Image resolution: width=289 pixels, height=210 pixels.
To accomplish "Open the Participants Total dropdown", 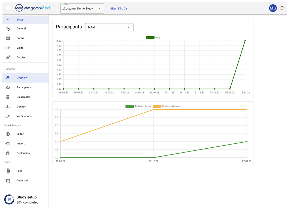I will click(109, 27).
